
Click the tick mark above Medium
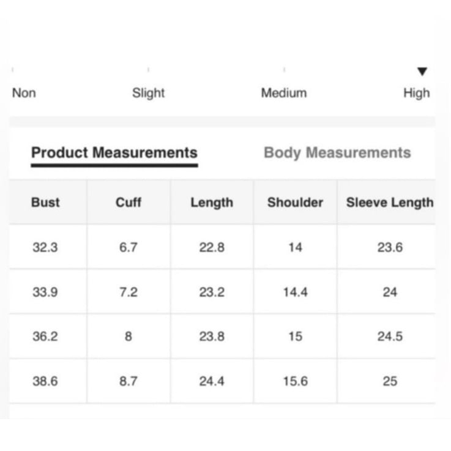pyautogui.click(x=284, y=70)
